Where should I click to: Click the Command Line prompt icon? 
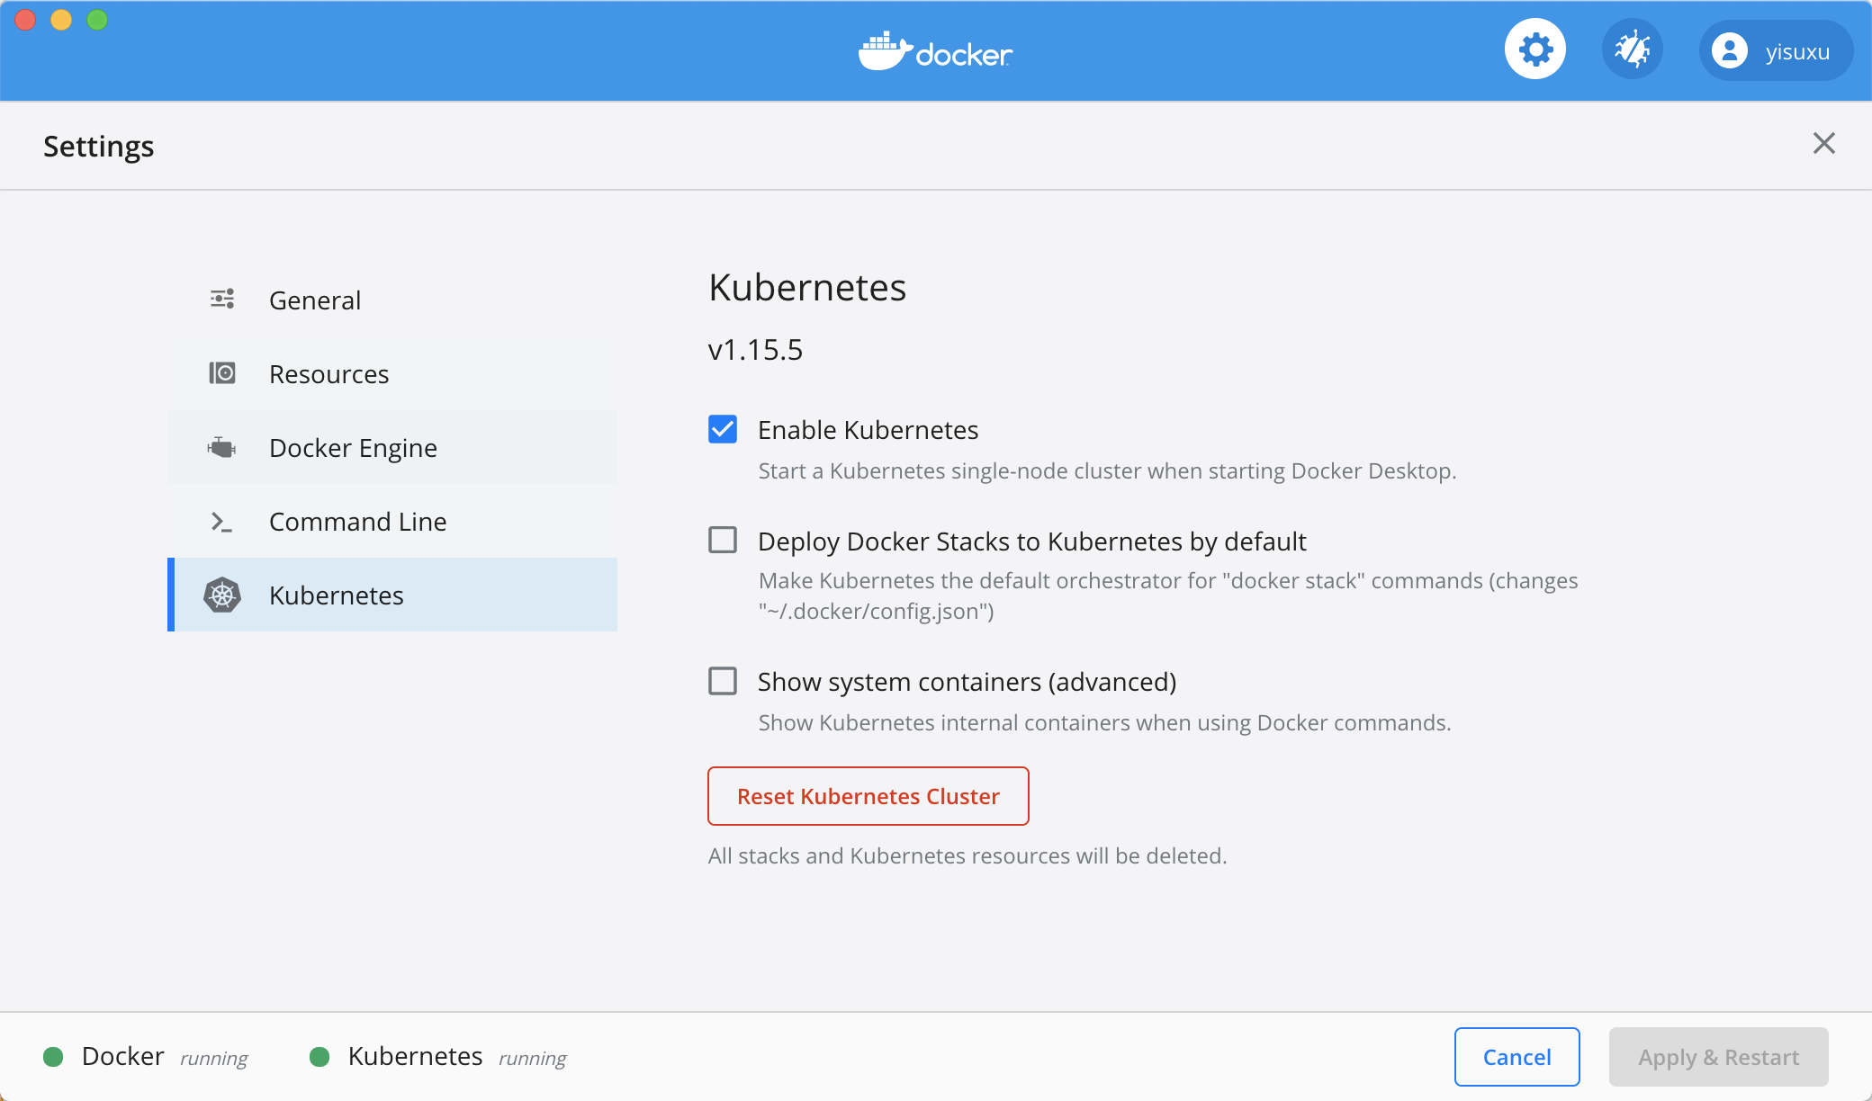tap(221, 522)
